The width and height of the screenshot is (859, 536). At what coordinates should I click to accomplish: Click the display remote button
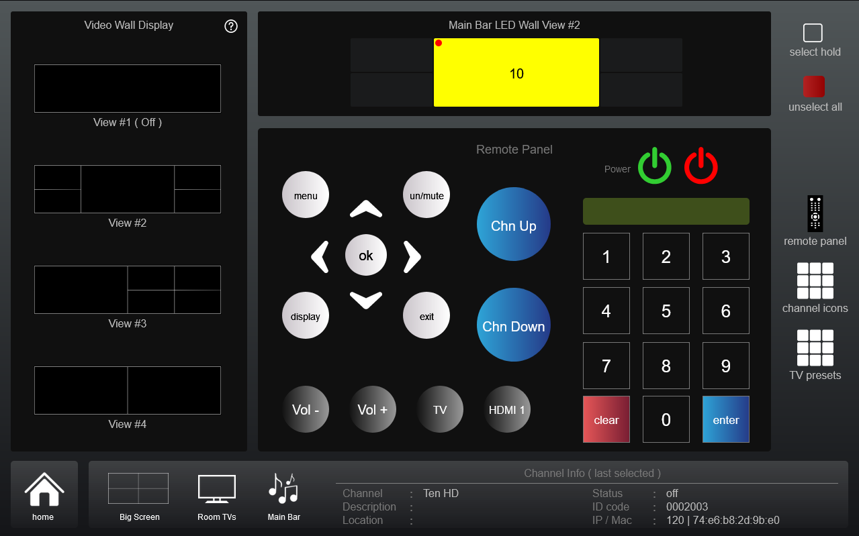[x=306, y=315]
